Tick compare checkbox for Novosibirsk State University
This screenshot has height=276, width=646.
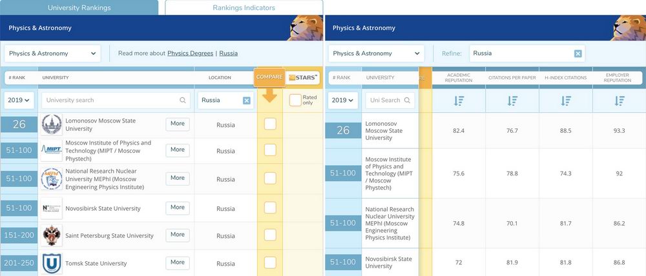tap(270, 208)
